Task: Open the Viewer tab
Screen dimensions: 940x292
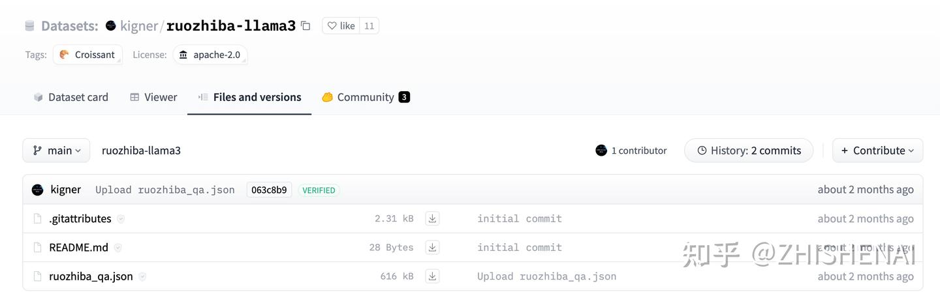Action: click(x=153, y=97)
